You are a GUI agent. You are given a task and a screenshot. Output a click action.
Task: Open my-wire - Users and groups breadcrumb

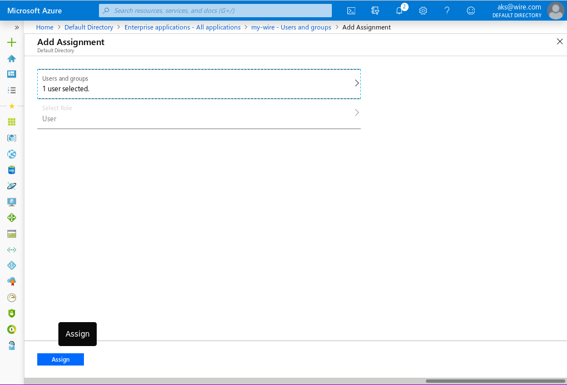(x=291, y=27)
